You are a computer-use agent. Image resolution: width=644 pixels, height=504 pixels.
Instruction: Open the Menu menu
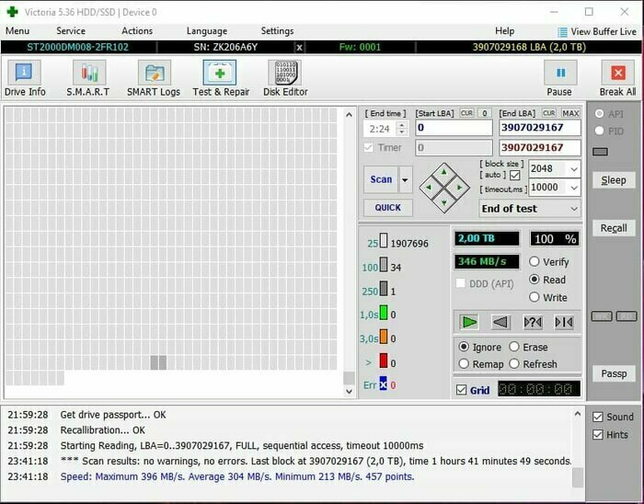tap(17, 31)
